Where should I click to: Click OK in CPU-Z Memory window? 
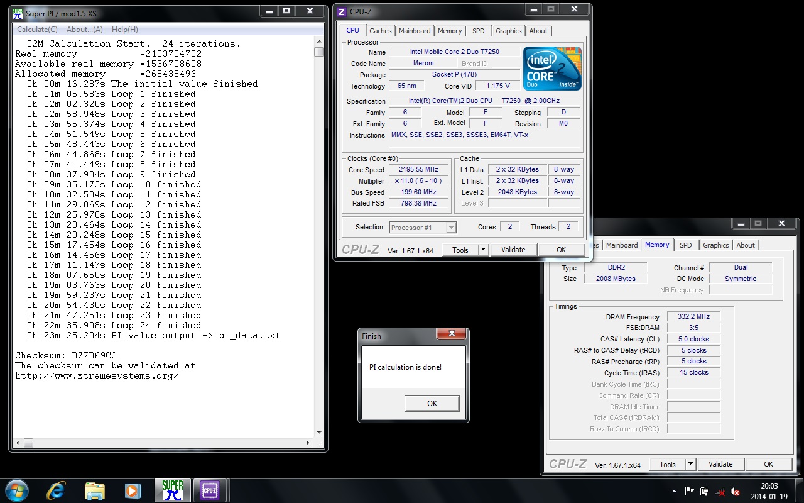769,464
